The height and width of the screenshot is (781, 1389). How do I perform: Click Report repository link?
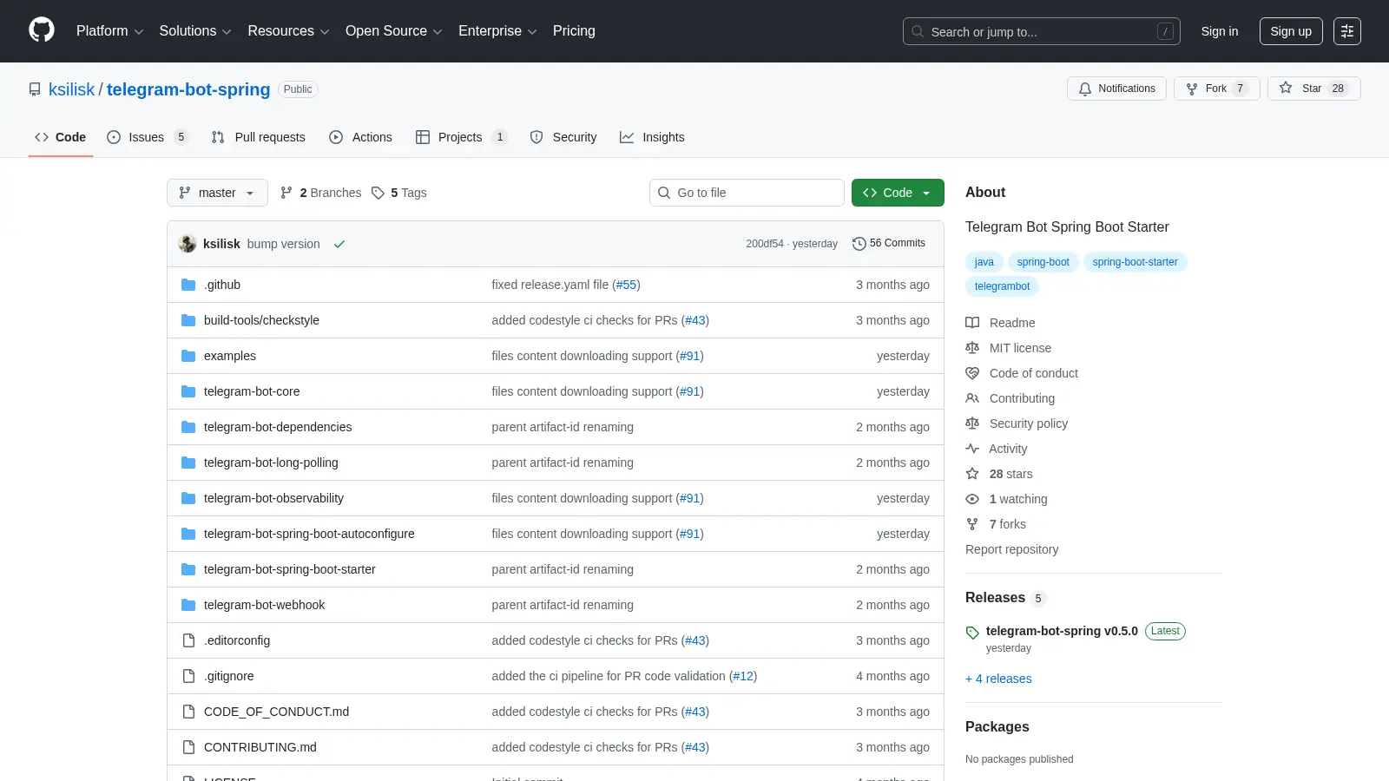[1011, 549]
